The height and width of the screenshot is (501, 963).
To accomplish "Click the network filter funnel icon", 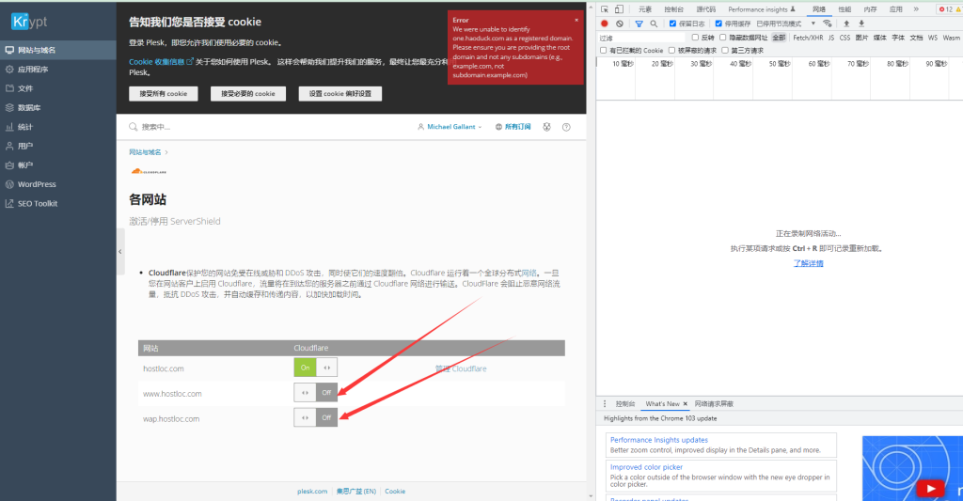I will (x=639, y=23).
